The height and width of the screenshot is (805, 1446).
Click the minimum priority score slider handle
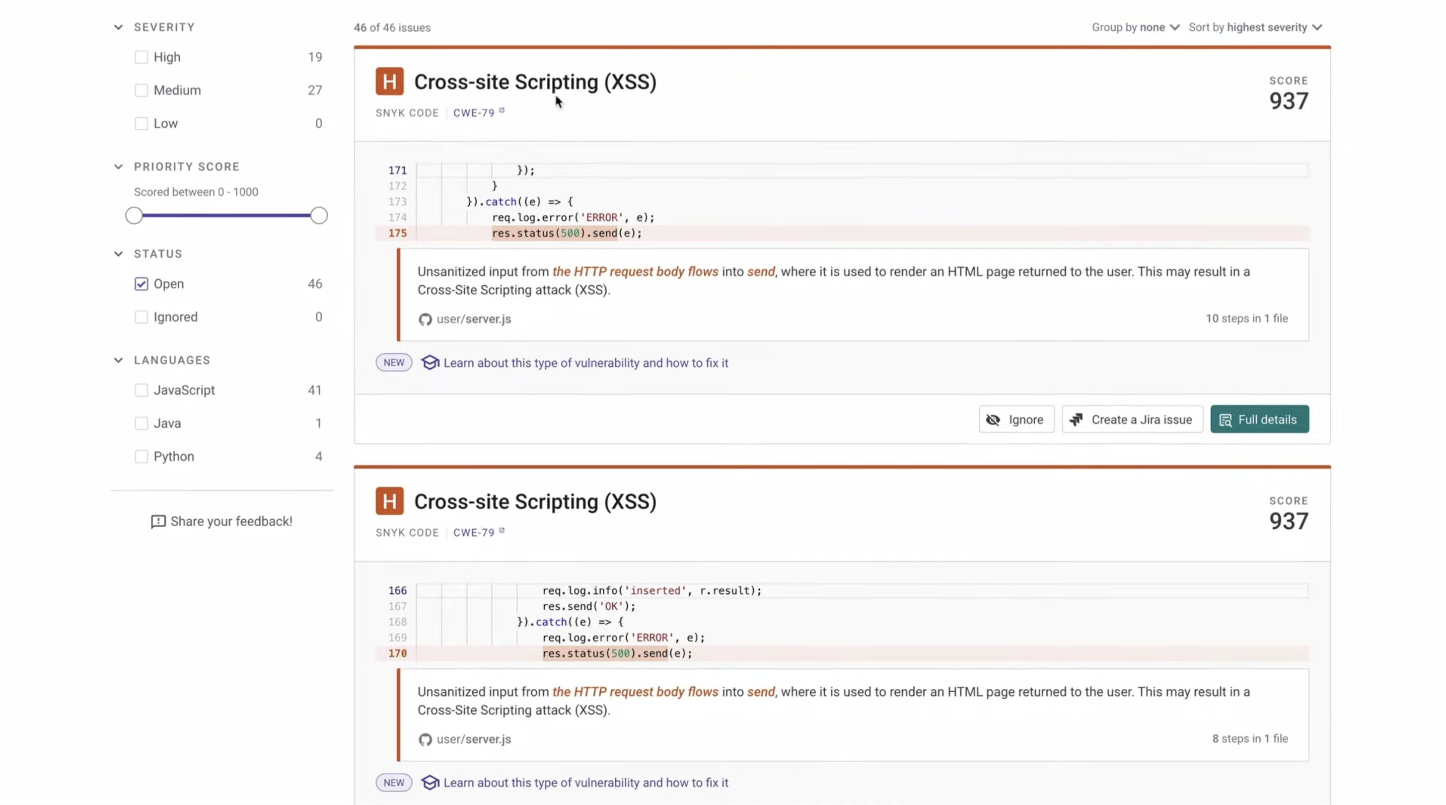(x=133, y=215)
